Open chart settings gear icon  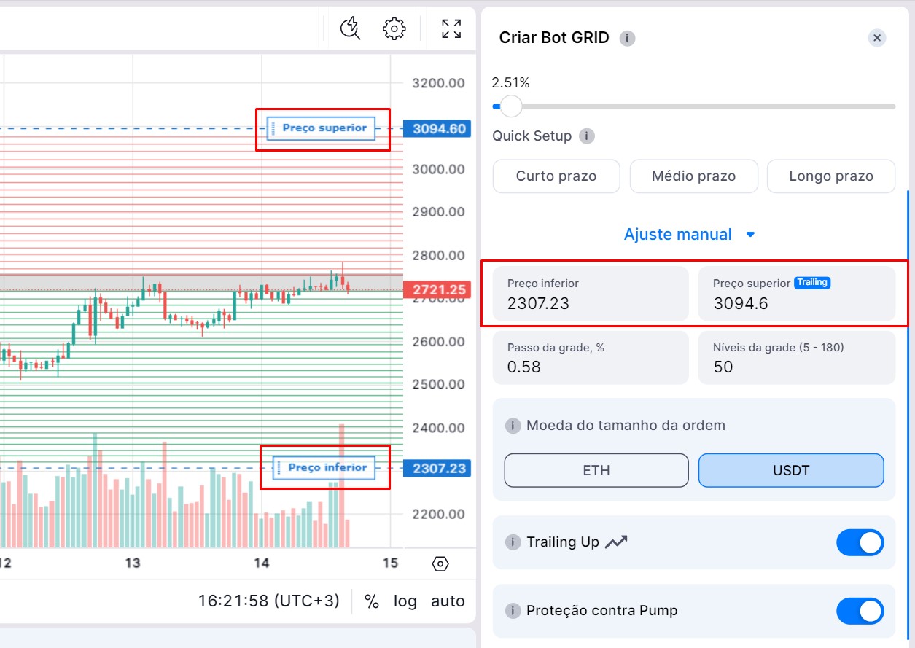tap(394, 28)
